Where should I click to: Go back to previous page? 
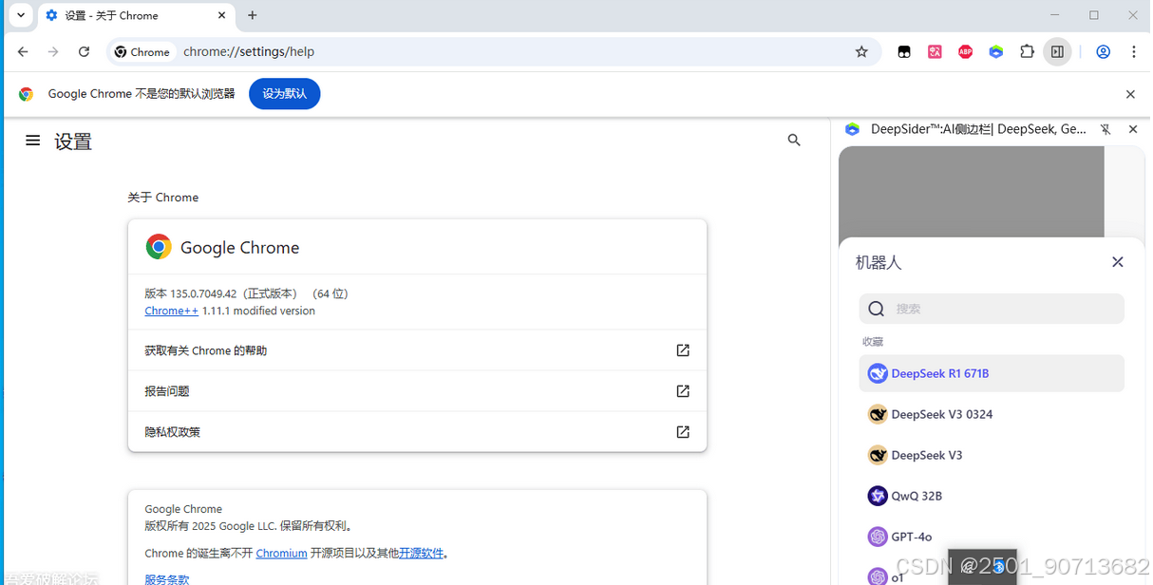23,51
